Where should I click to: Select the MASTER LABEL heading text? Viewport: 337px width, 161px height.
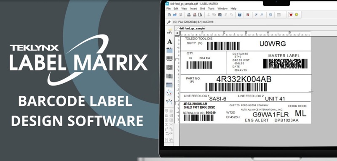click(284, 56)
